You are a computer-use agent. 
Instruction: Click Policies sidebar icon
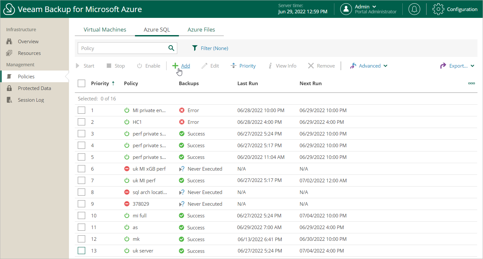[9, 76]
